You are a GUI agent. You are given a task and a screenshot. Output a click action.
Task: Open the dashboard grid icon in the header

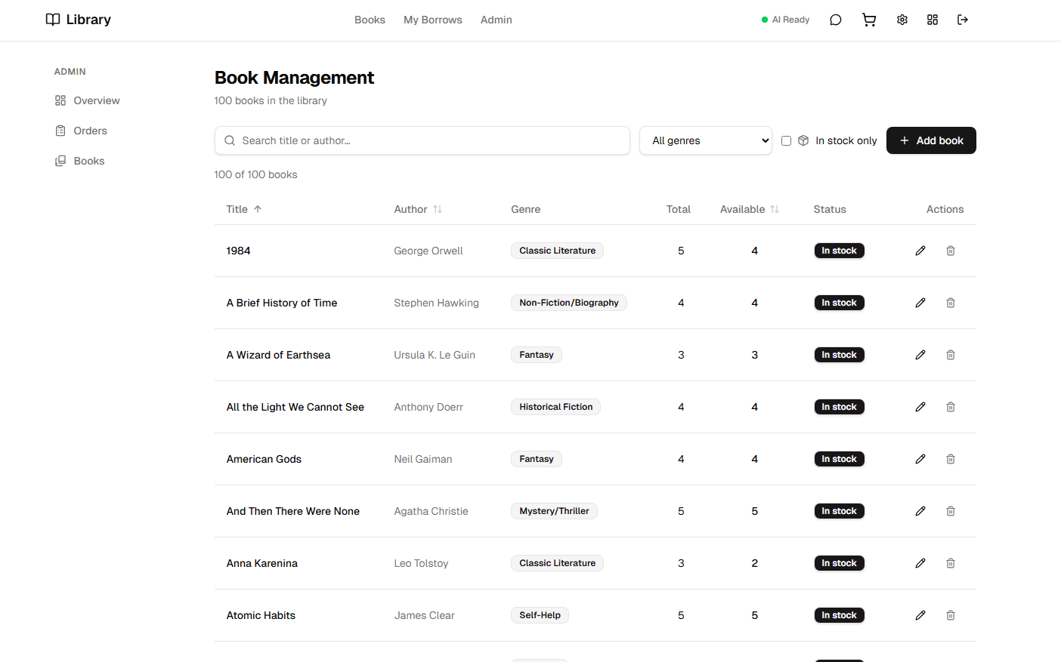point(932,20)
